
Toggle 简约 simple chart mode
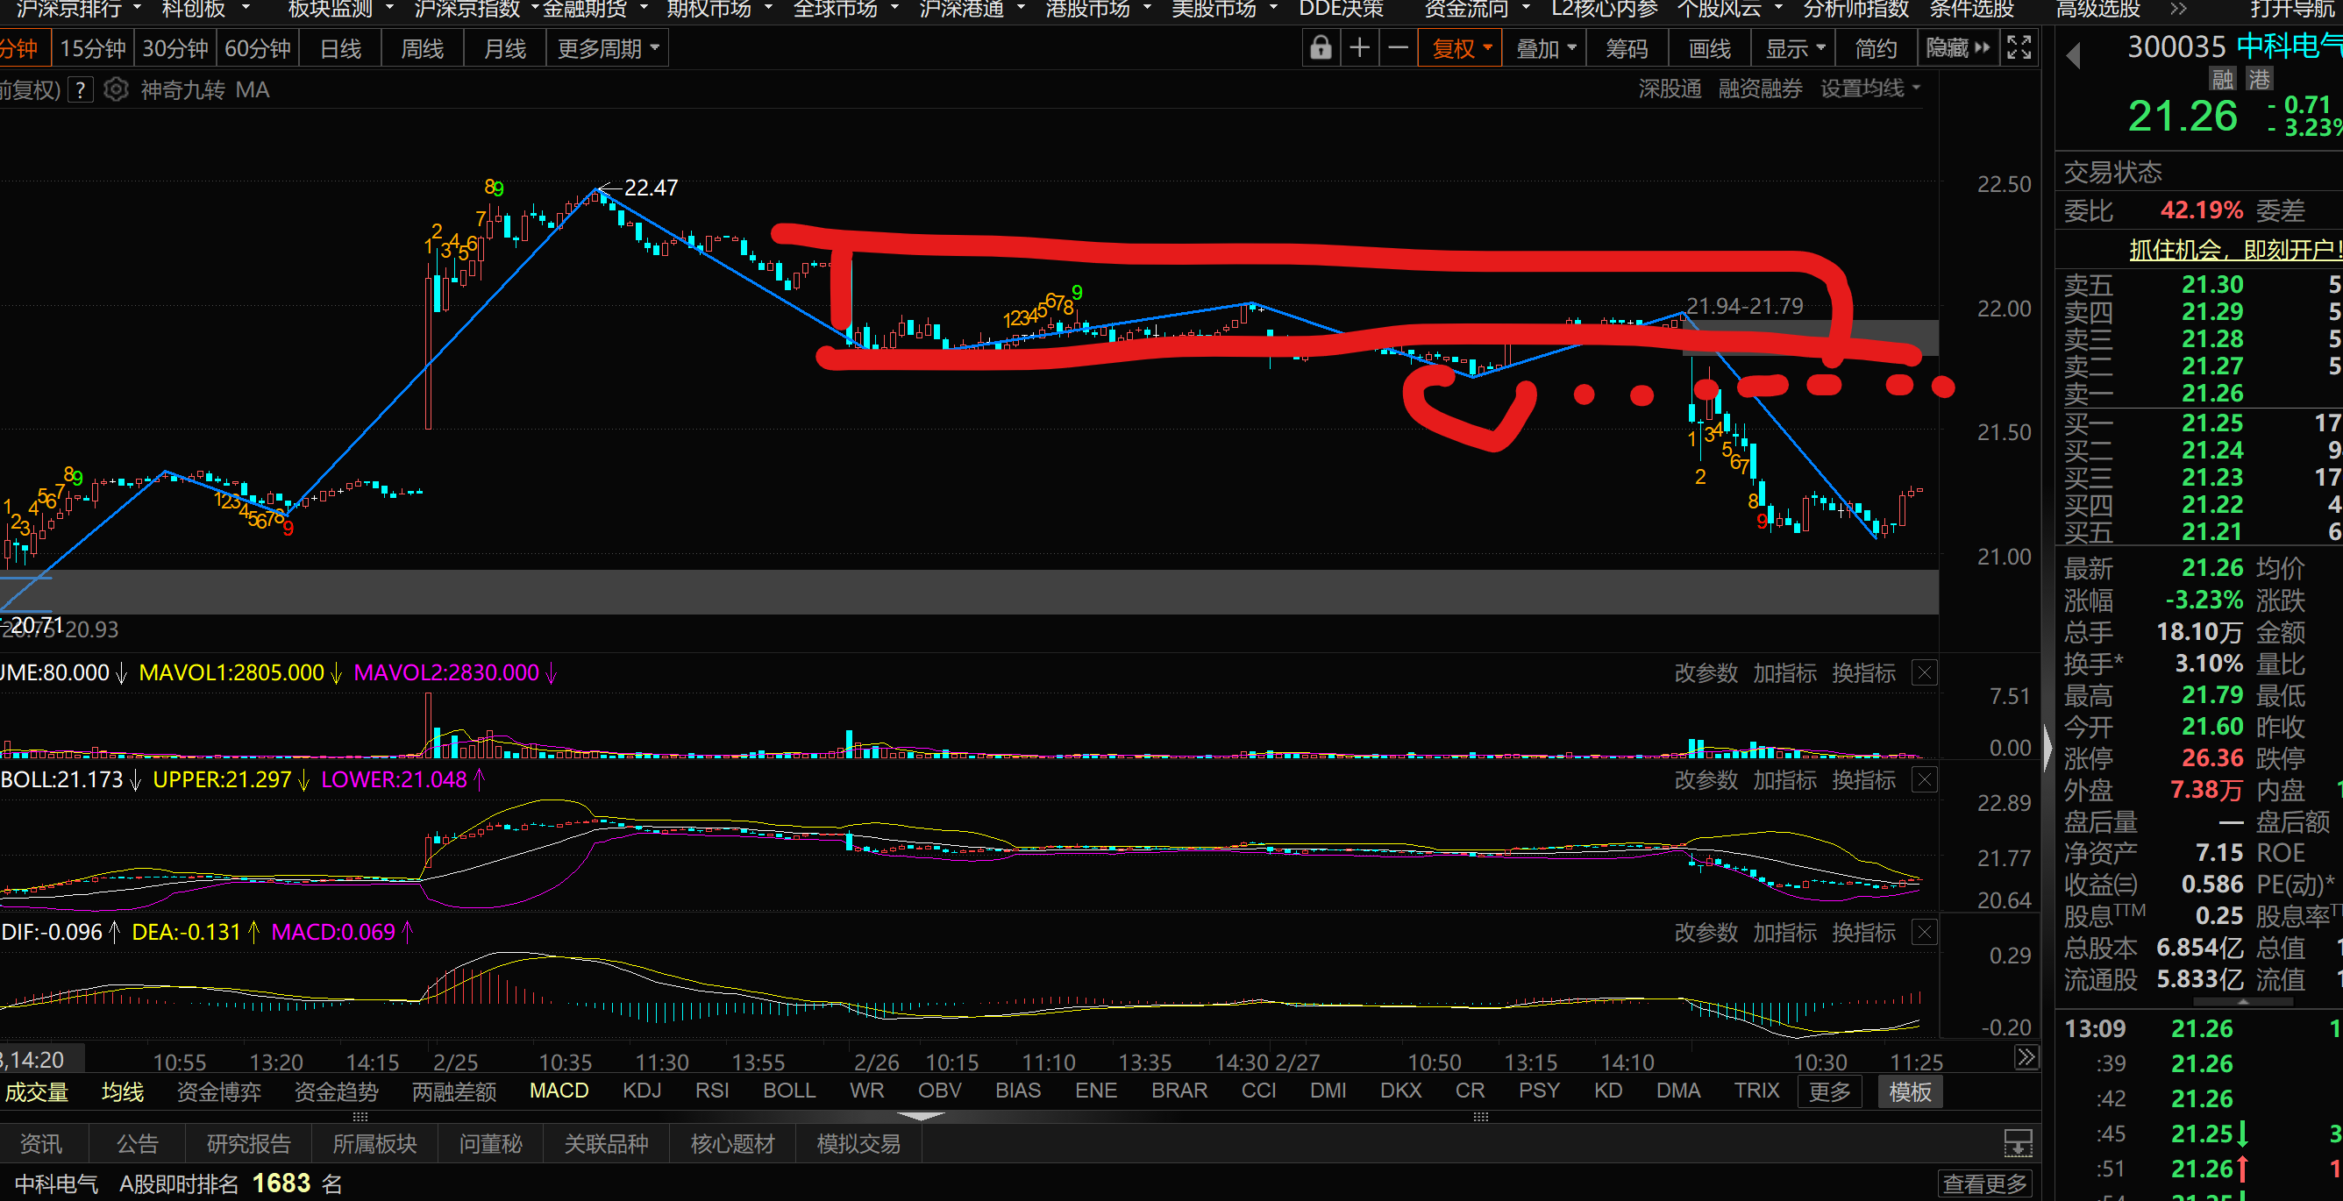pyautogui.click(x=1876, y=48)
